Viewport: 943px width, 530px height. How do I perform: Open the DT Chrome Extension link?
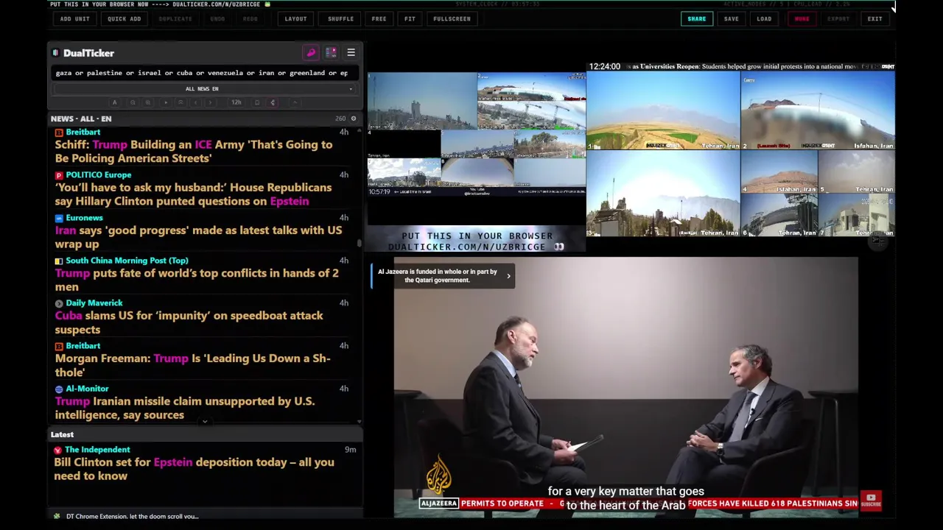[132, 516]
